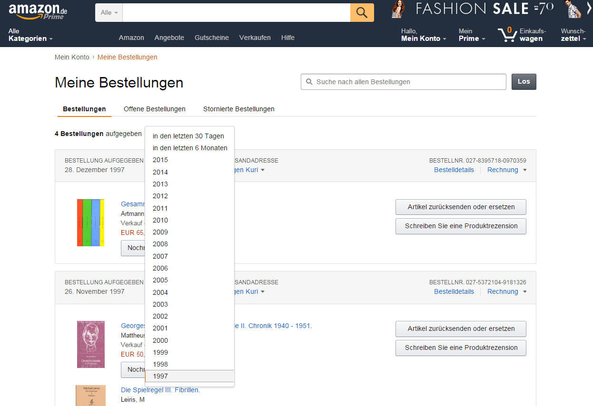Click the 'Suche nach allen Bestellungen' field
This screenshot has width=593, height=406.
pyautogui.click(x=404, y=82)
